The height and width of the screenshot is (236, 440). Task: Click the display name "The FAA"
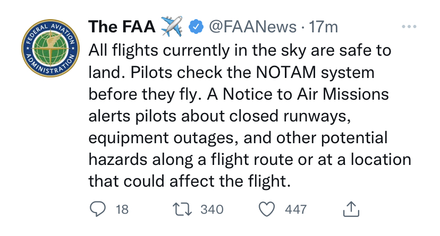121,26
